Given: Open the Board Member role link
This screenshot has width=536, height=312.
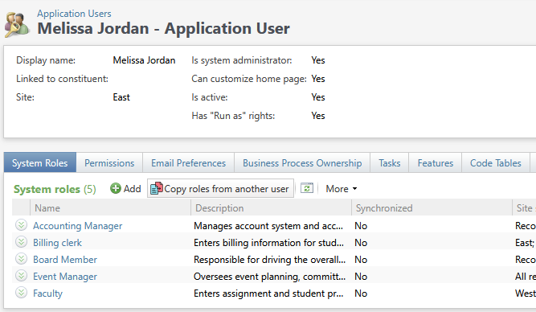Looking at the screenshot, I should click(x=65, y=259).
